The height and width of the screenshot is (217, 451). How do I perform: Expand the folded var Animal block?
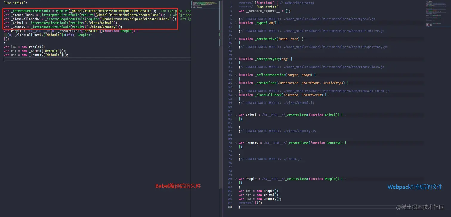(236, 115)
